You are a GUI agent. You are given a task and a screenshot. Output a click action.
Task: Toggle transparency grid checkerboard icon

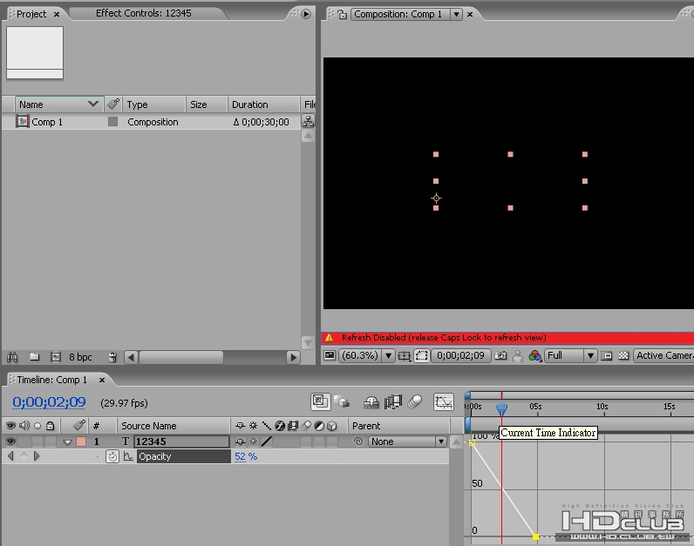point(623,355)
